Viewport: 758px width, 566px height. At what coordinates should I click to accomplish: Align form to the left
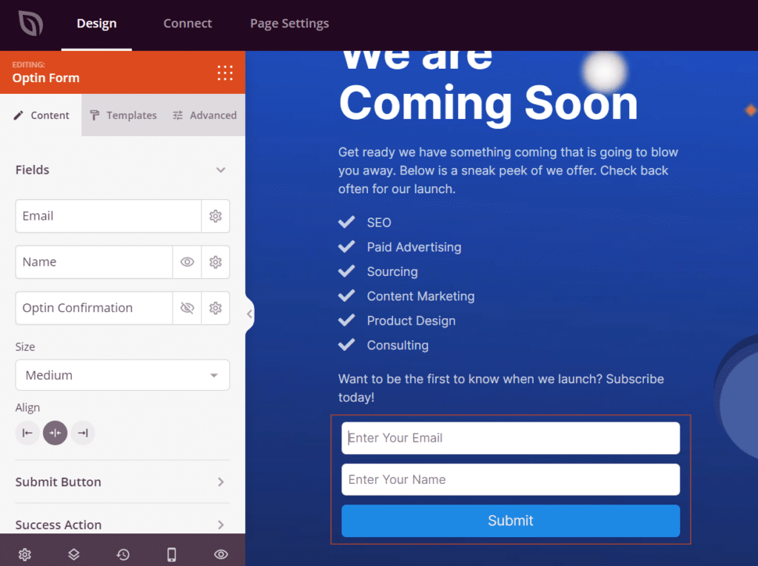point(27,433)
